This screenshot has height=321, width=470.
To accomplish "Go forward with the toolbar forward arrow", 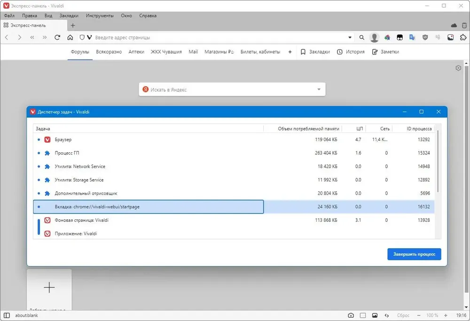I will [x=19, y=38].
